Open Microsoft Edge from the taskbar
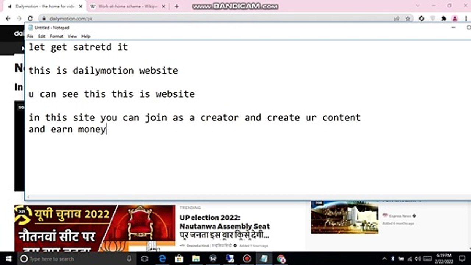The image size is (471, 265). (x=162, y=259)
